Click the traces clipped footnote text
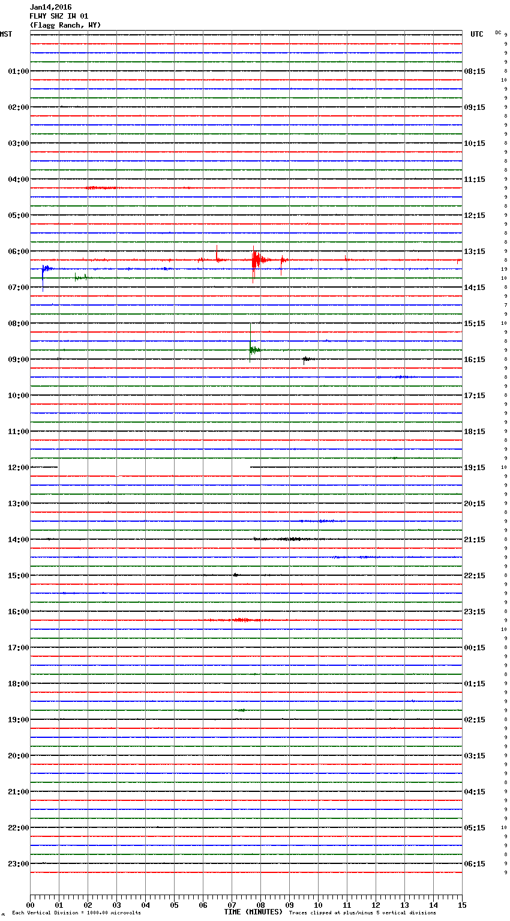The image size is (510, 921). tap(362, 913)
